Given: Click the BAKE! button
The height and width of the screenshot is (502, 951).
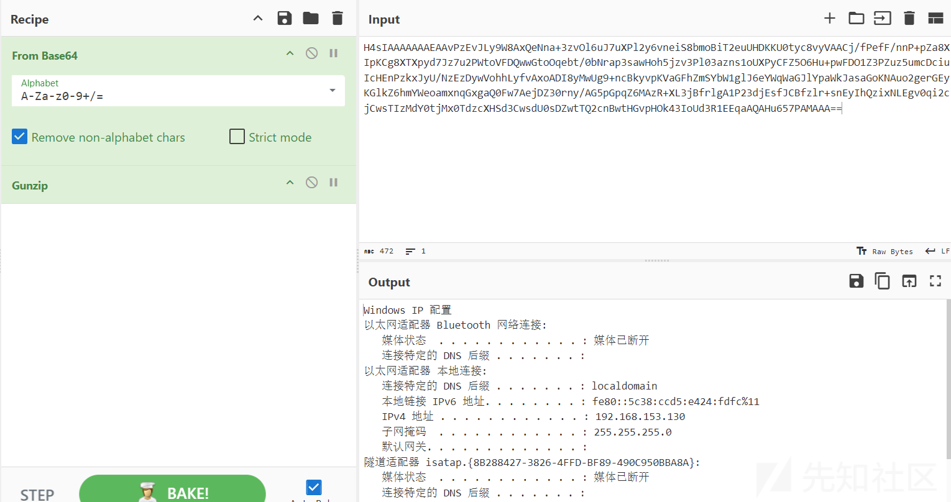Looking at the screenshot, I should point(173,490).
